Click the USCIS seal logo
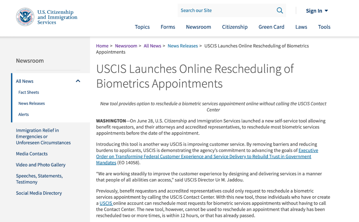This screenshot has height=222, width=359. [25, 17]
